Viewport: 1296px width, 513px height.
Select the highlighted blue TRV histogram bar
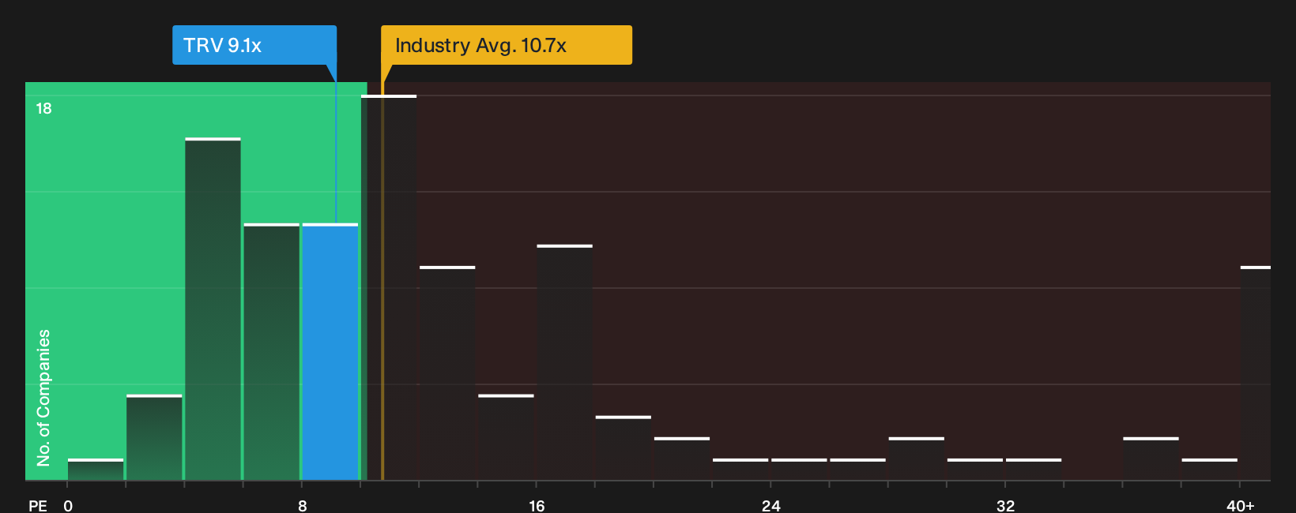click(x=330, y=352)
